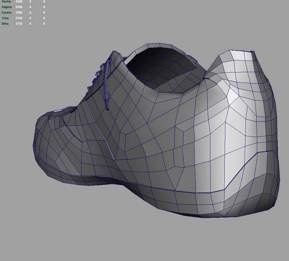Click the shoelace on the shoe model
The height and width of the screenshot is (261, 289).
(x=106, y=85)
